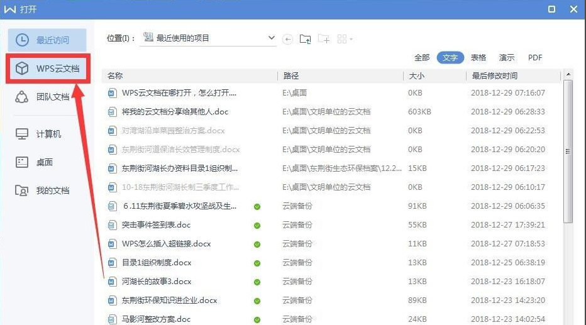Filter by PDF files
586x325 pixels.
tap(535, 58)
